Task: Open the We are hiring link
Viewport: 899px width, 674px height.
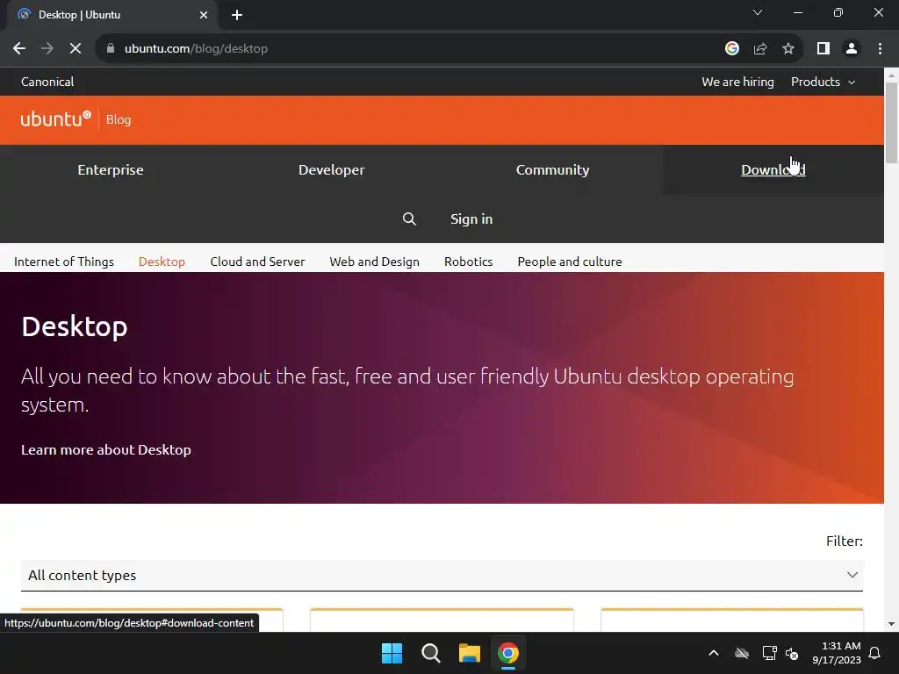Action: (x=737, y=82)
